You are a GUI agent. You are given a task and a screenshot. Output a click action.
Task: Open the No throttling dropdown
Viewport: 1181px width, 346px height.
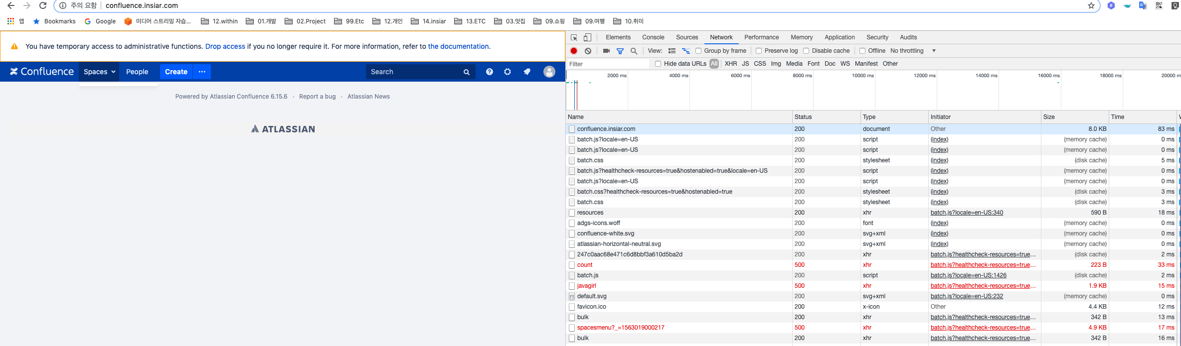tap(913, 51)
